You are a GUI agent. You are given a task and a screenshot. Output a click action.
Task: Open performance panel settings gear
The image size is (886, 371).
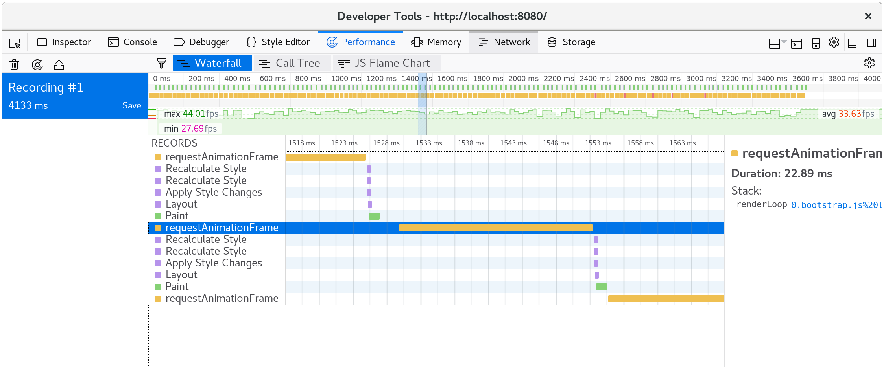click(869, 62)
